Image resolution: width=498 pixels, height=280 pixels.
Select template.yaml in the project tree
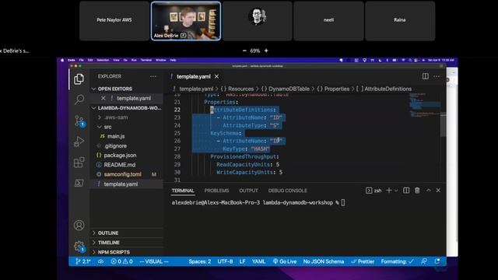pos(121,184)
